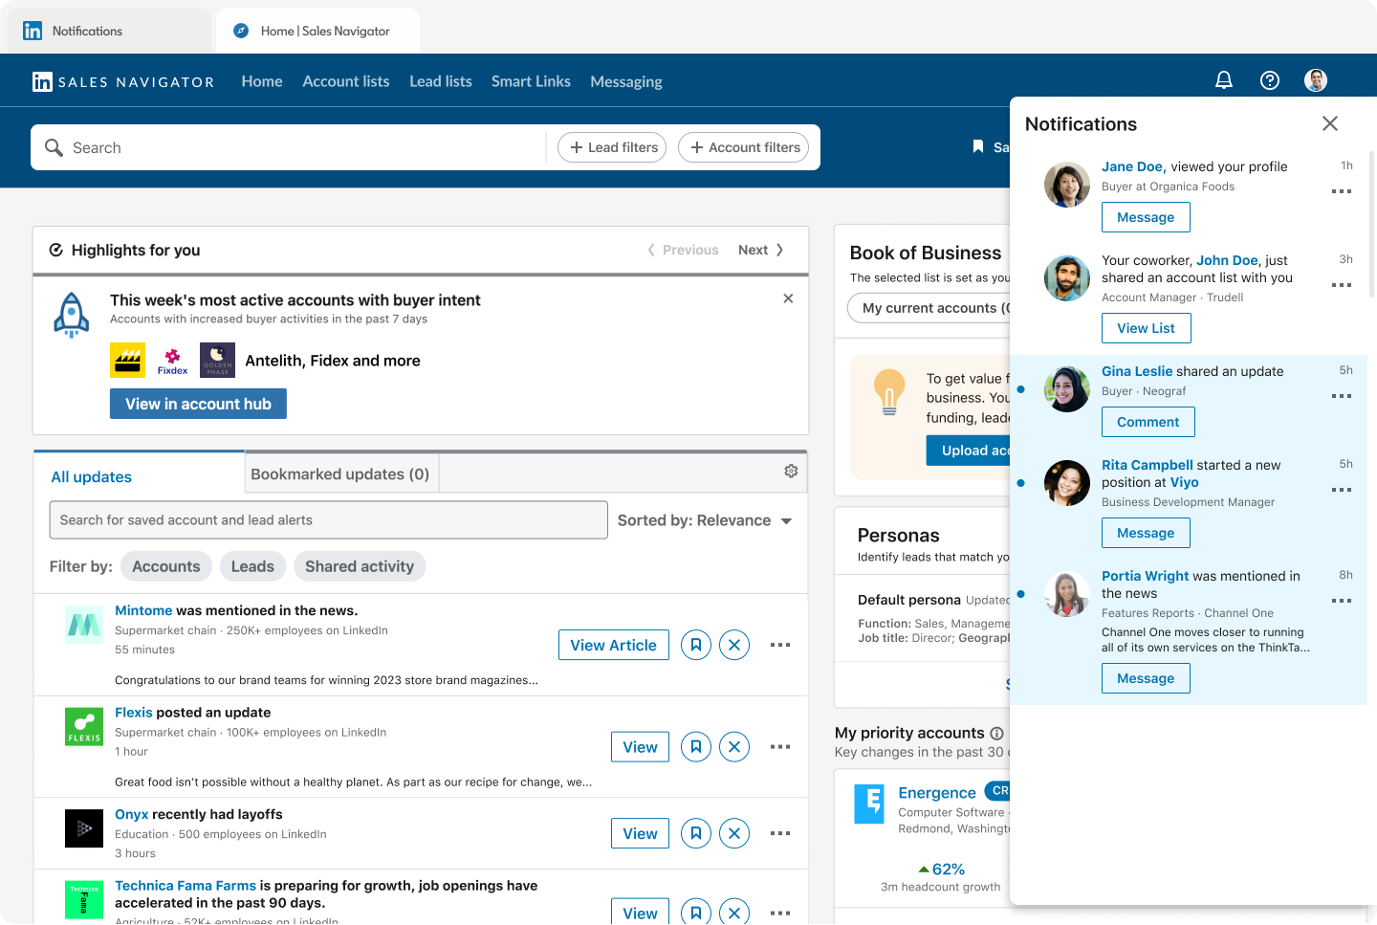Image resolution: width=1377 pixels, height=925 pixels.
Task: Select the All updates tab
Action: [139, 475]
